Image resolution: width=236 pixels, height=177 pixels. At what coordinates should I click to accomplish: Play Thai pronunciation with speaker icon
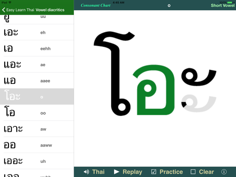pos(86,172)
